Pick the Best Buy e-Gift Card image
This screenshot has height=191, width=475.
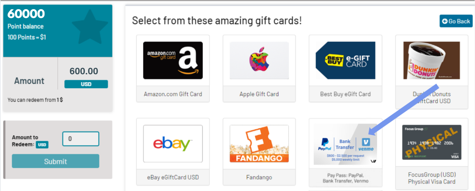(x=346, y=60)
